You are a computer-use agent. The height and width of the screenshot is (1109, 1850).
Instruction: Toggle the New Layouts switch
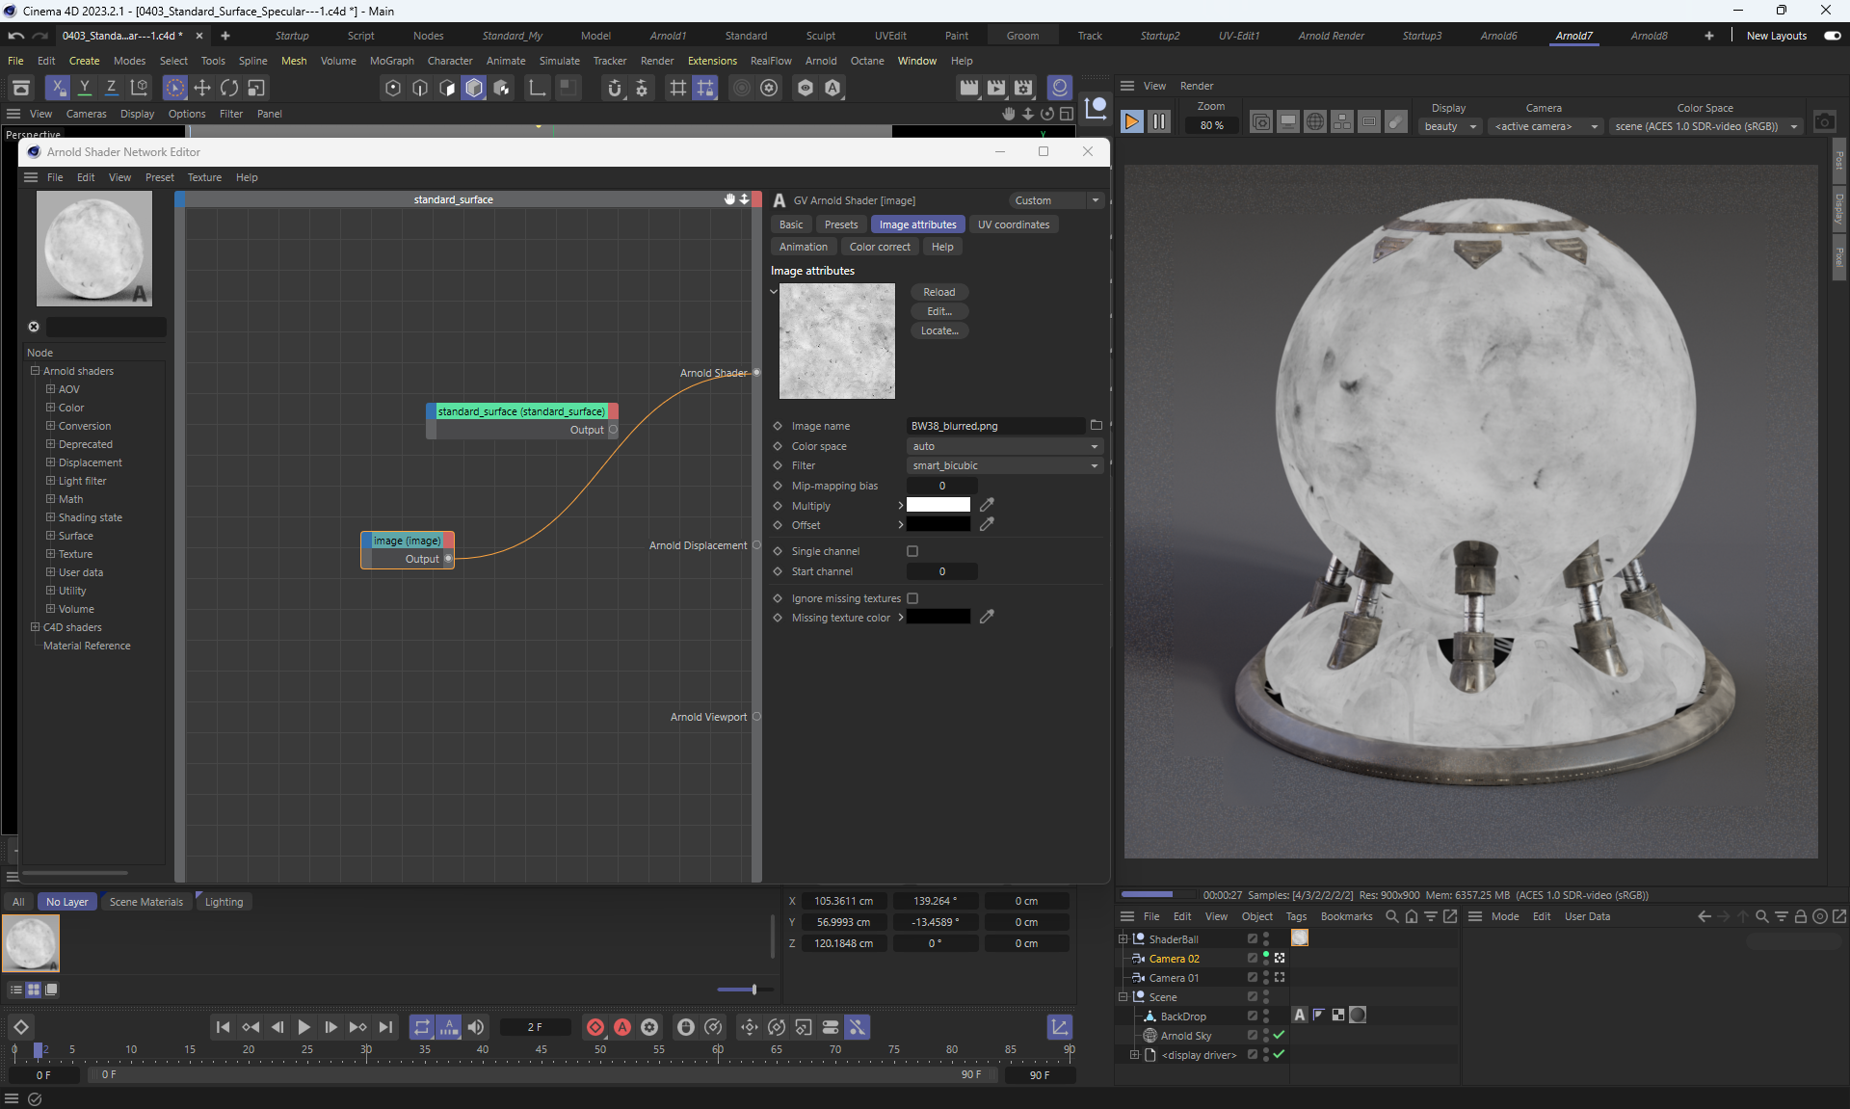click(1832, 36)
